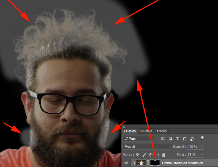Expand the Fond fill dropdown arrow
Image resolution: width=218 pixels, height=167 pixels.
pos(202,155)
